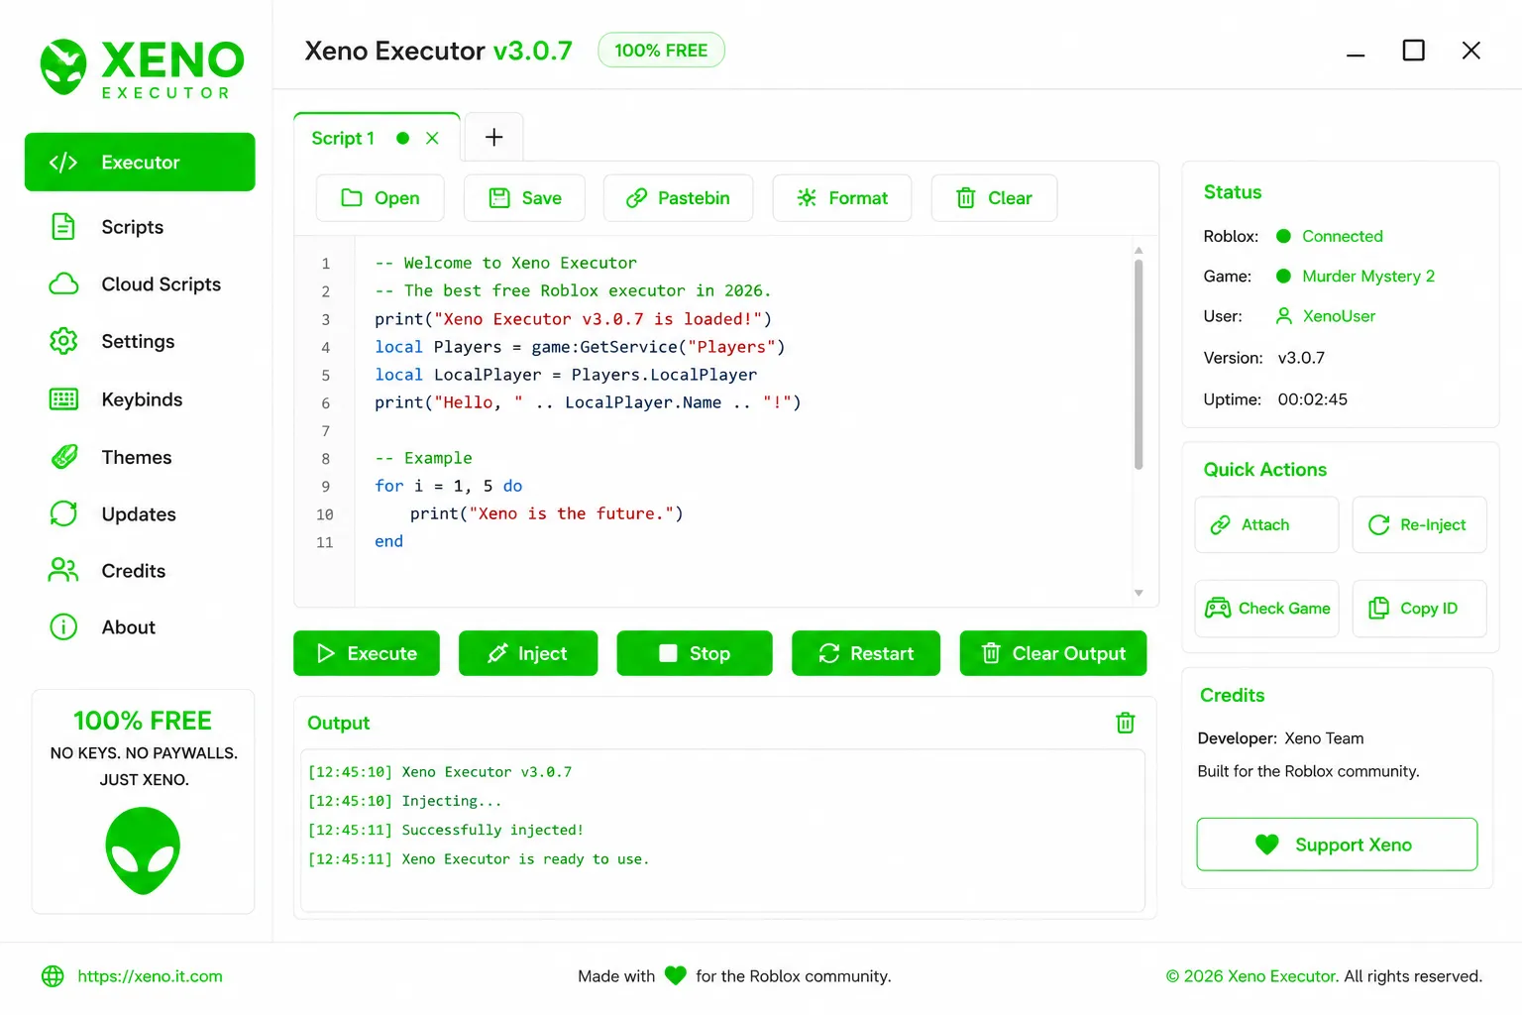The width and height of the screenshot is (1522, 1015).
Task: Stop the running script
Action: 694,653
